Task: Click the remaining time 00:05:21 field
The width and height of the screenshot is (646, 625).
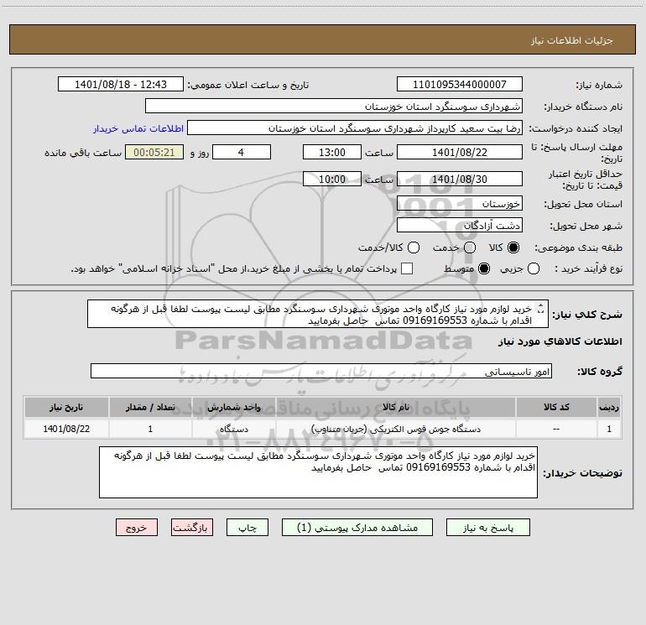Action: coord(154,152)
